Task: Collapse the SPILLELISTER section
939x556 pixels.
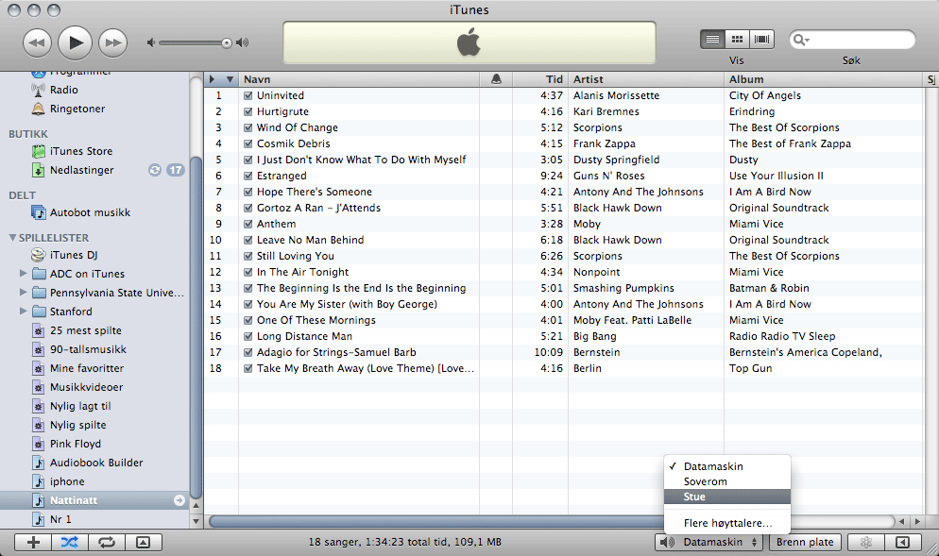Action: (12, 238)
